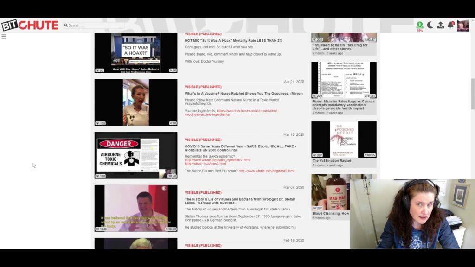The height and width of the screenshot is (267, 475).
Task: Follow whale.to/a/sars3.html link
Action: tap(205, 164)
